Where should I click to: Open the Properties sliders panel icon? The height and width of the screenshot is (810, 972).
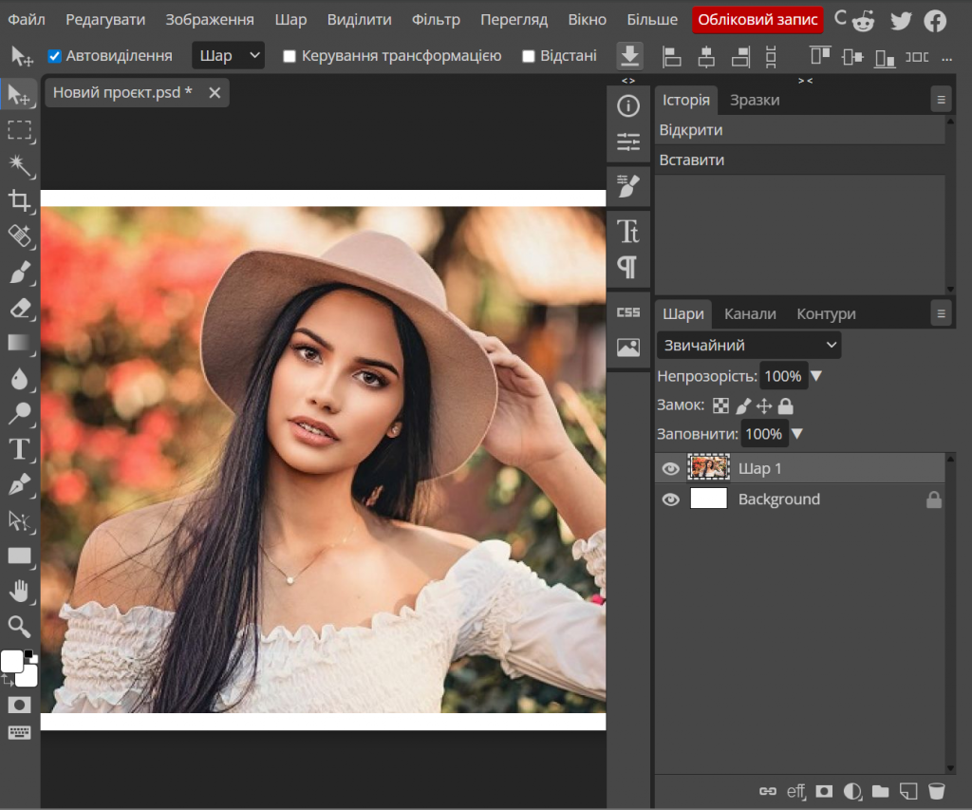tap(628, 142)
